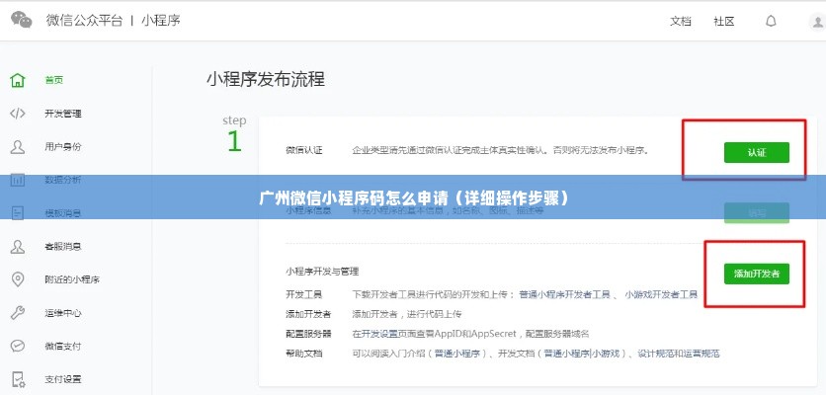The image size is (826, 395).
Task: Click the 开发工具 row label
Action: [x=304, y=294]
